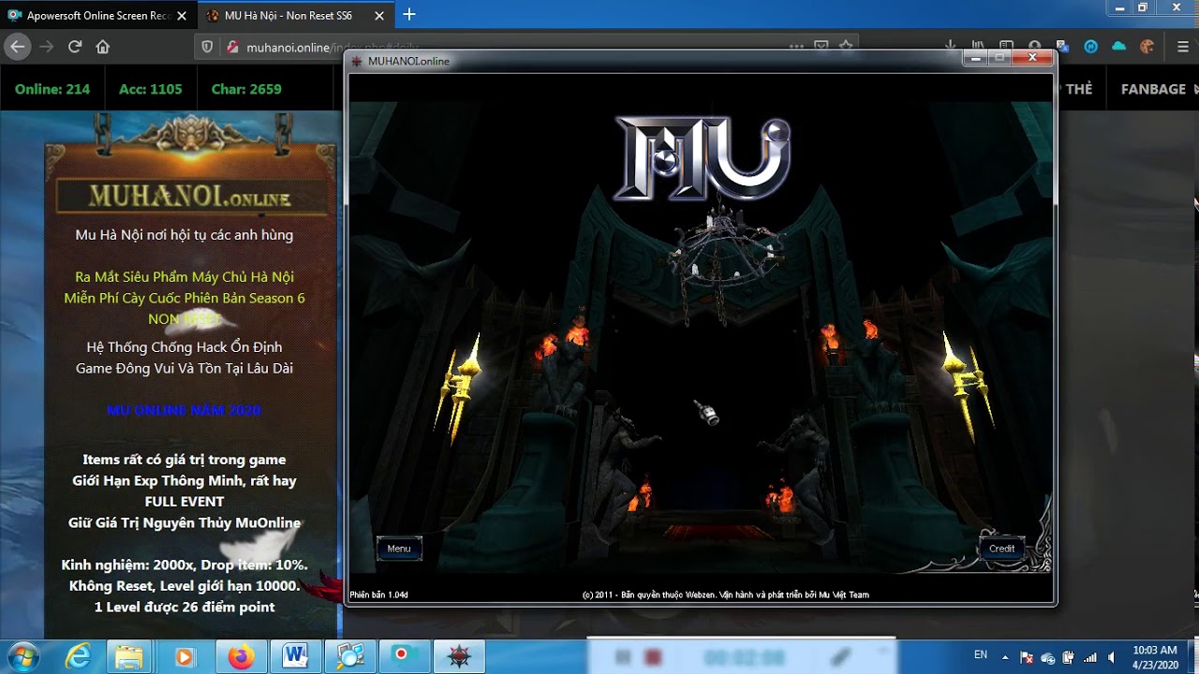Image resolution: width=1199 pixels, height=674 pixels.
Task: Open the Firefox downloads arrow
Action: pos(951,47)
